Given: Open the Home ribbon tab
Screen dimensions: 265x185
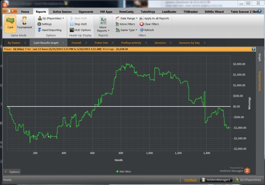Looking at the screenshot, I should (25, 12).
